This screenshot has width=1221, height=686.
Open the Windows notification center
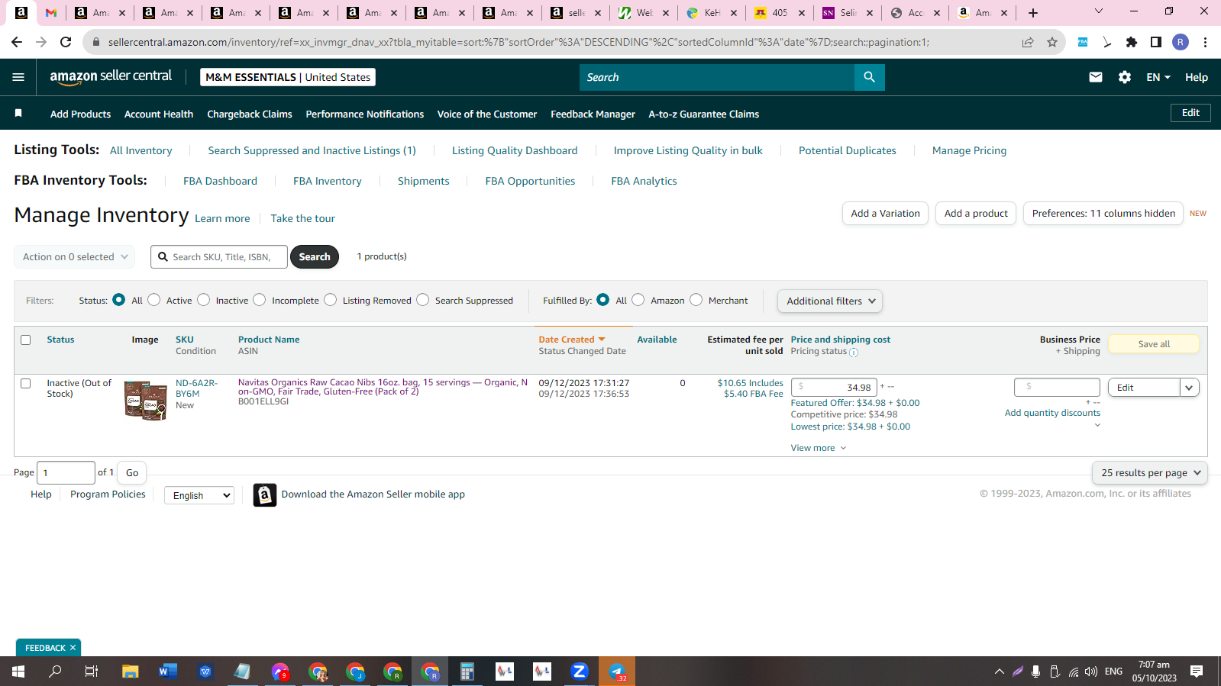1197,672
